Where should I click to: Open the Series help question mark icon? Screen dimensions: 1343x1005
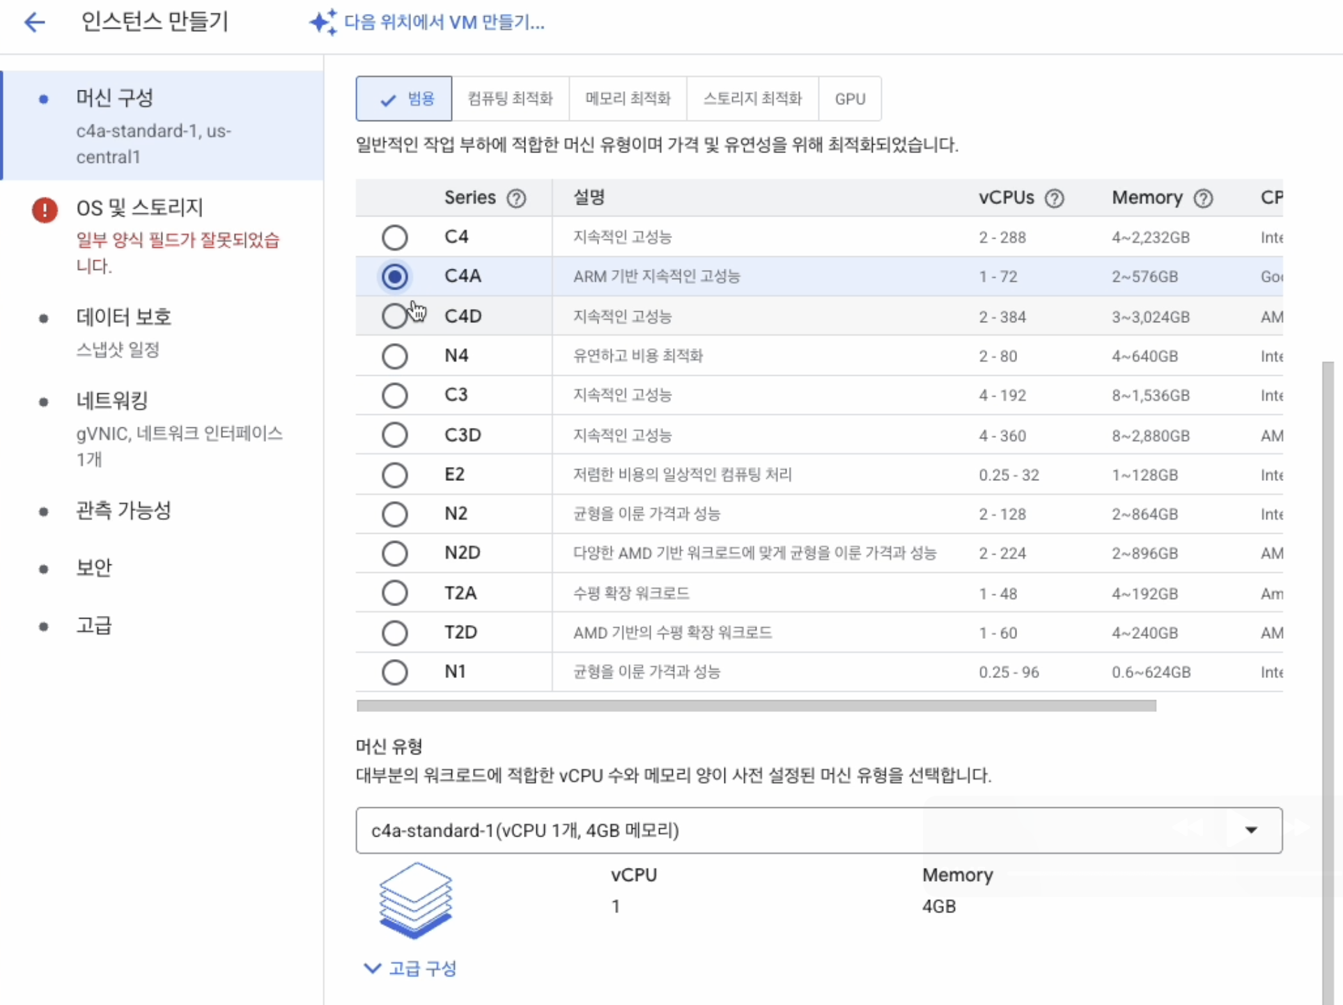pyautogui.click(x=516, y=198)
